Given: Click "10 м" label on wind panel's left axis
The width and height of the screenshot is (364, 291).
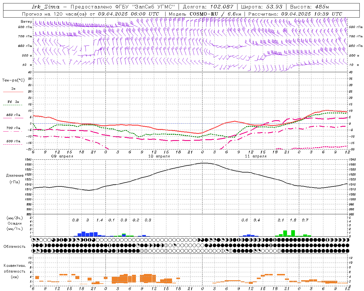Looking at the screenshot, I should coord(27,65).
